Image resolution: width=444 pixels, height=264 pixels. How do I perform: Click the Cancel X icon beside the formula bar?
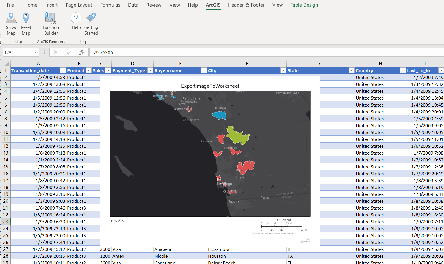[56, 52]
